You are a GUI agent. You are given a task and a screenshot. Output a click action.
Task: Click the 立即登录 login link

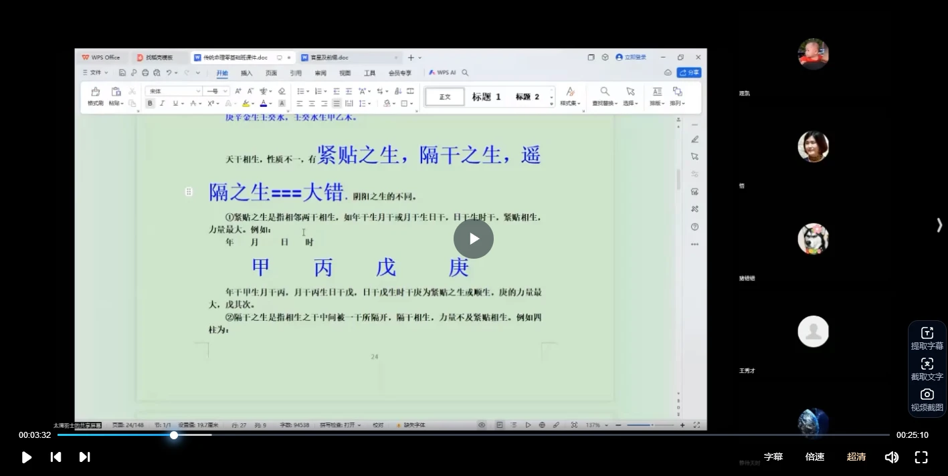click(x=631, y=57)
